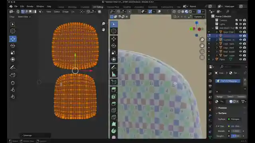Open the Render properties tab icon

click(x=210, y=81)
